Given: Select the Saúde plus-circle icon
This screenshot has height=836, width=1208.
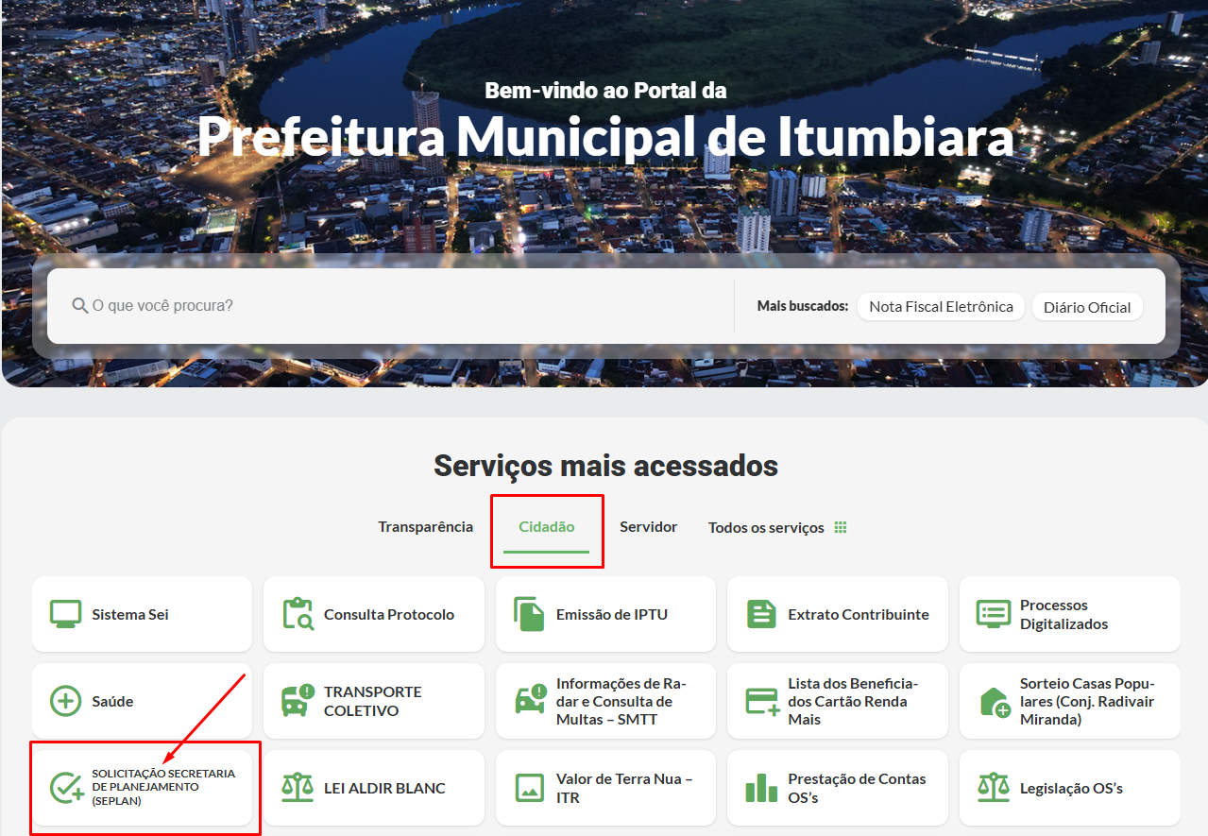Looking at the screenshot, I should click(x=65, y=700).
